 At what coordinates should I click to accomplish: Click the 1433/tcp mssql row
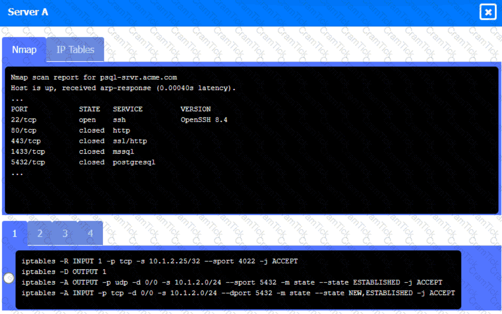tap(72, 152)
